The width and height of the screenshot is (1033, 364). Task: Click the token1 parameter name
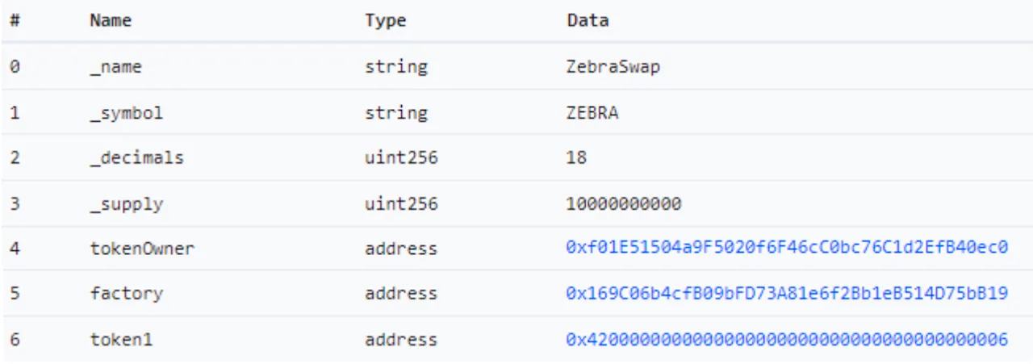click(x=121, y=340)
